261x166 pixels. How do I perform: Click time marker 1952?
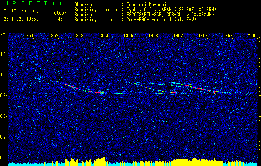point(54,36)
